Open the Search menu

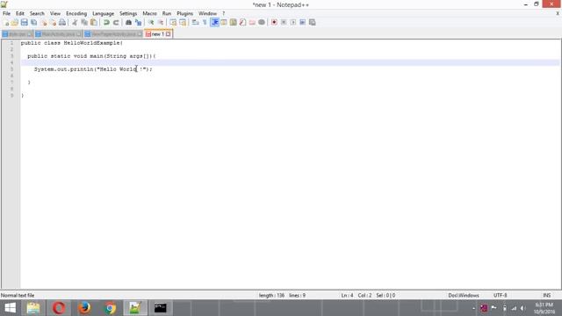pos(37,14)
